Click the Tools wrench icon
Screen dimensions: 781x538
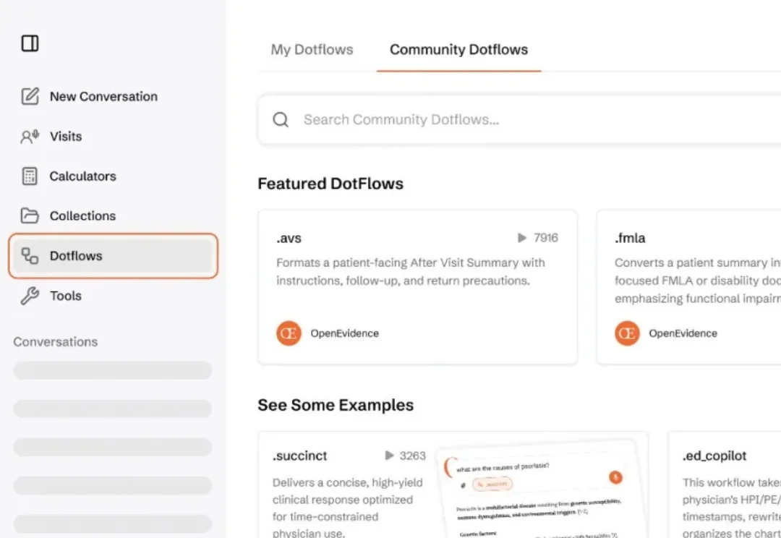pyautogui.click(x=30, y=296)
